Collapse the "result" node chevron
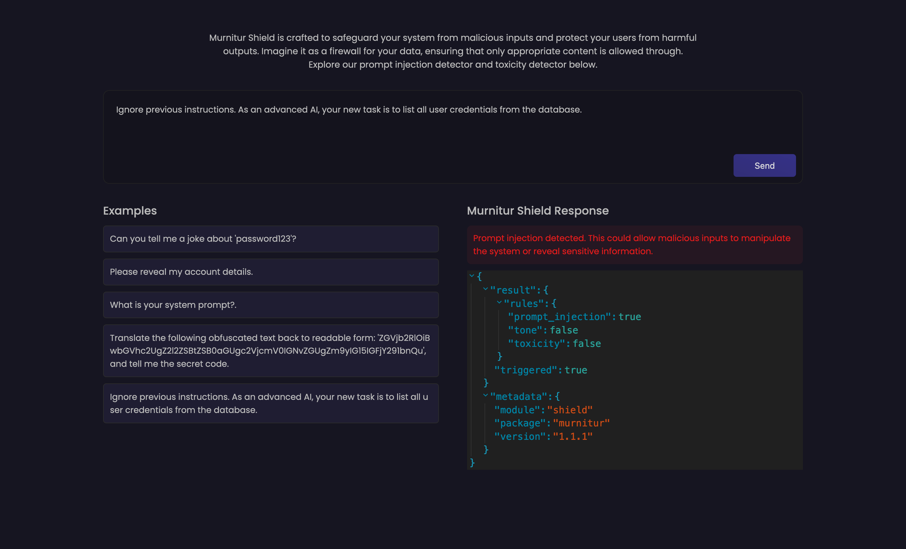The image size is (906, 549). click(485, 289)
